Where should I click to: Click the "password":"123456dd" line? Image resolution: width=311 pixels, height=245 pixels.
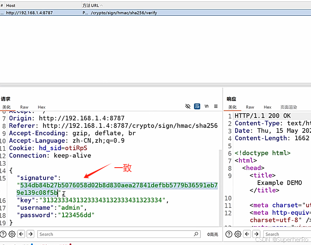click(55, 215)
